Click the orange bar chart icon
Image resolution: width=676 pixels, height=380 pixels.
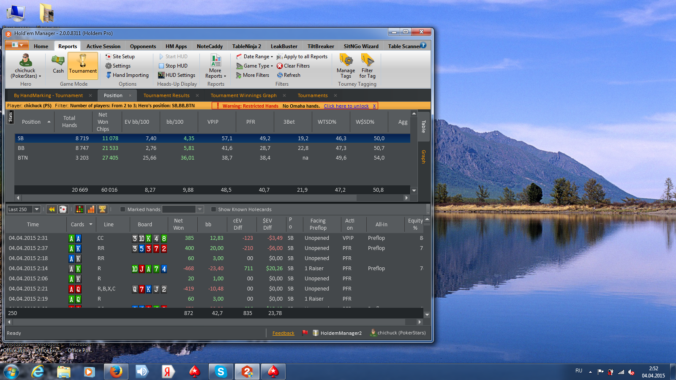click(x=91, y=209)
